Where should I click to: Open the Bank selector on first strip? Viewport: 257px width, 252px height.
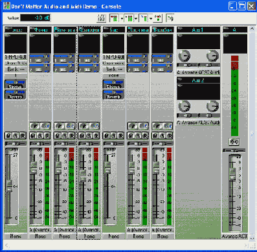point(16,69)
